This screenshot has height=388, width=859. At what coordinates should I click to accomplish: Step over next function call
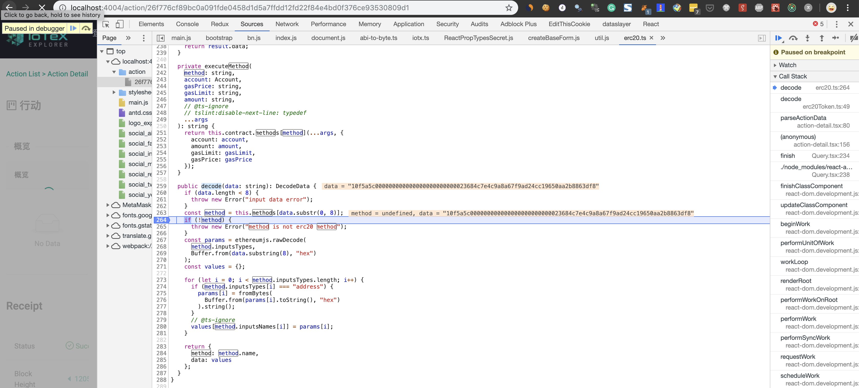(794, 38)
